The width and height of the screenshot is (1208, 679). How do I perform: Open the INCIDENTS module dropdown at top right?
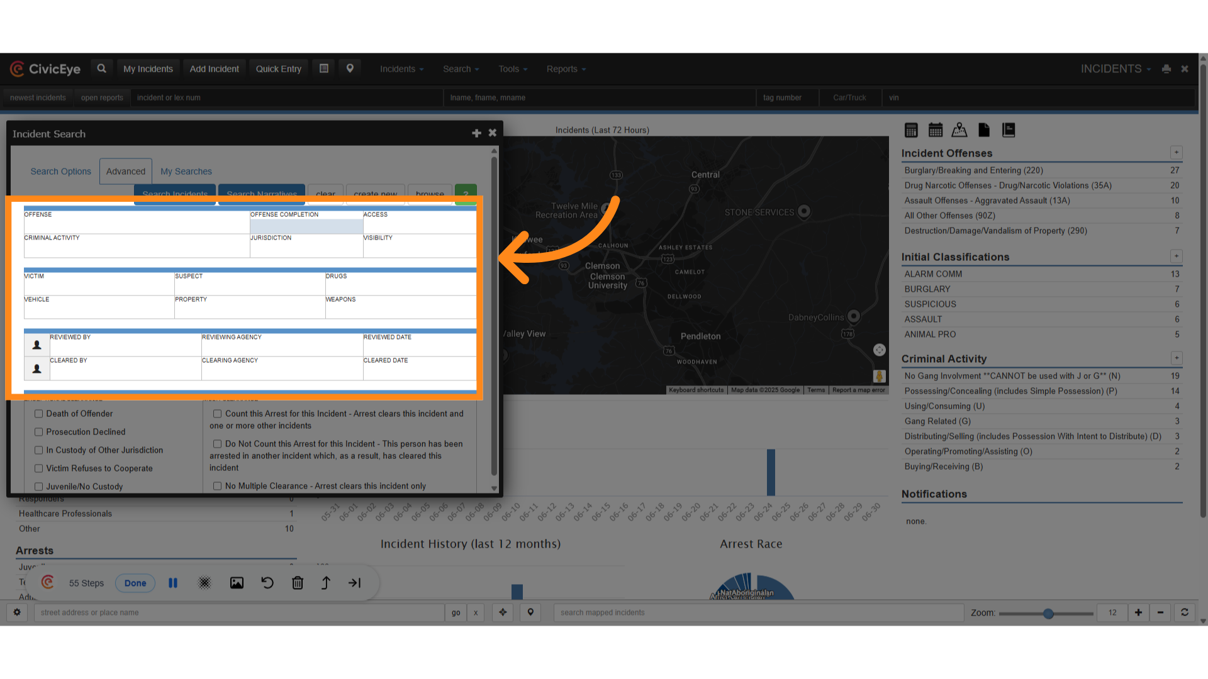(1116, 69)
